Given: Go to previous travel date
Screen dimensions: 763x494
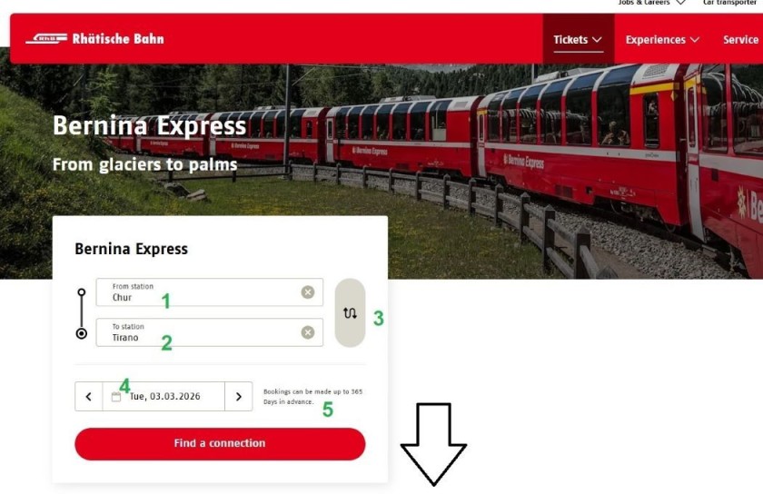Looking at the screenshot, I should tap(89, 397).
